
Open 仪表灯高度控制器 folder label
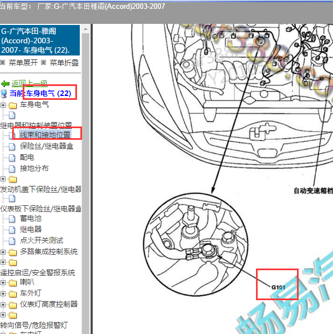(49, 304)
